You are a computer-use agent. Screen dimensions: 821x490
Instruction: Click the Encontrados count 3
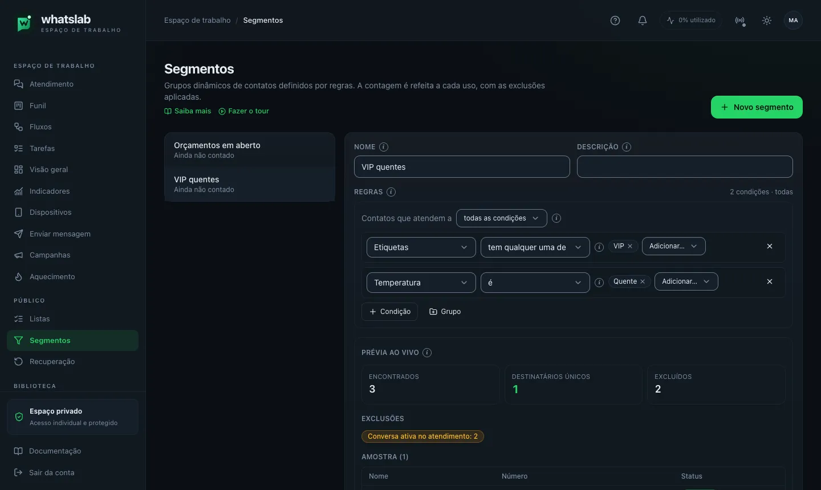tap(372, 389)
